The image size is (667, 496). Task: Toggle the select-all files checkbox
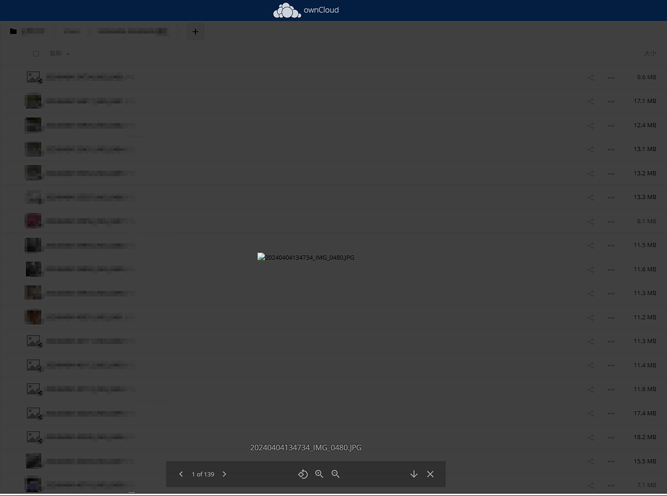[36, 53]
